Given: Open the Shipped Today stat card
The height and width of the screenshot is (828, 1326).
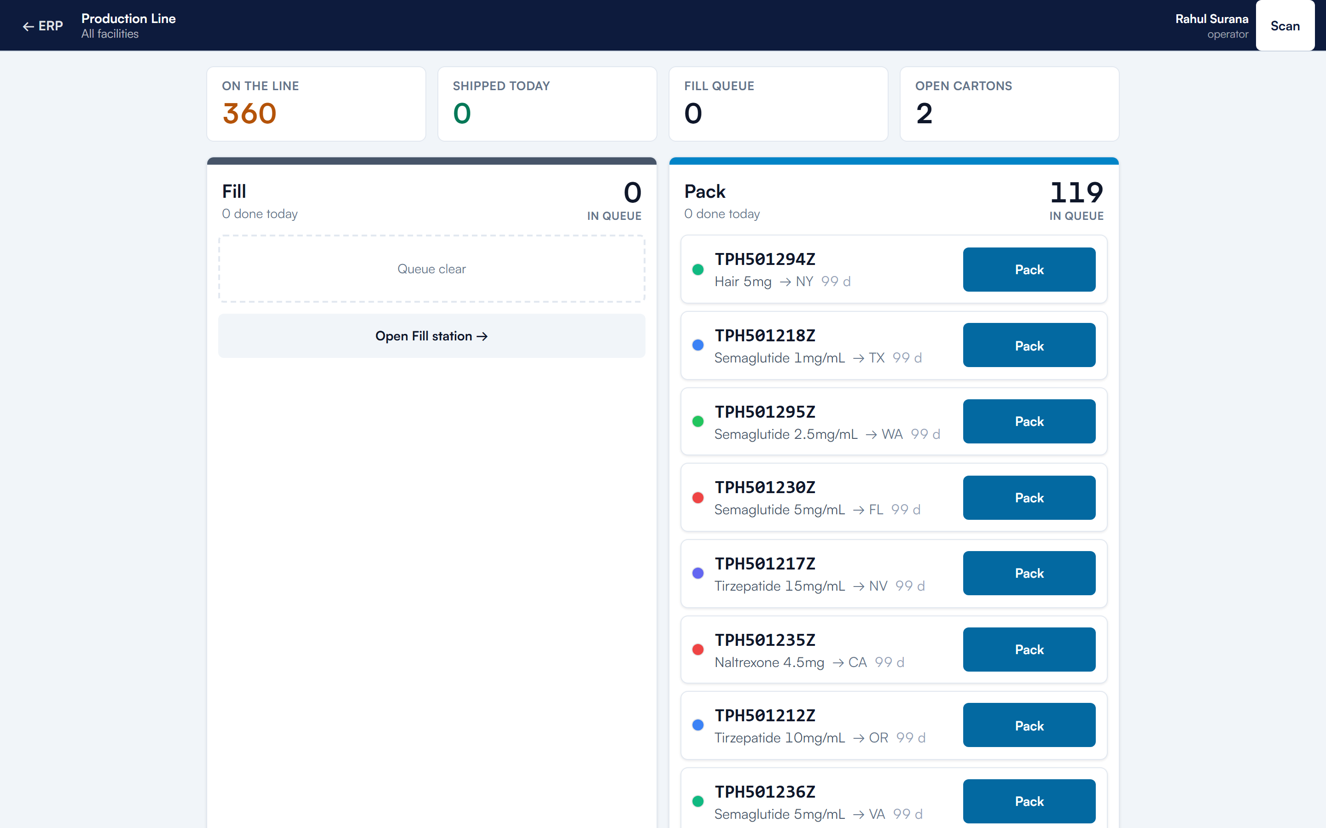Looking at the screenshot, I should point(547,104).
